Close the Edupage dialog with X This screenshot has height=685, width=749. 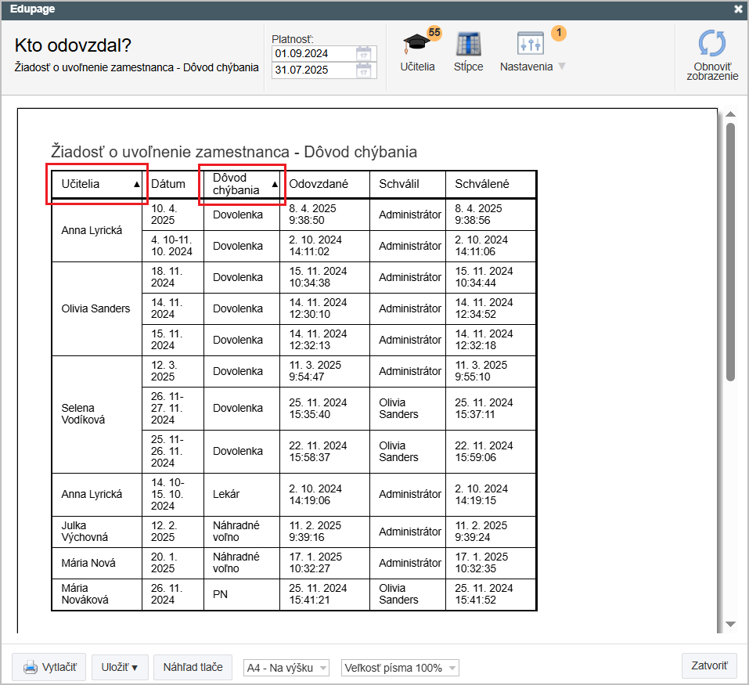pyautogui.click(x=738, y=9)
